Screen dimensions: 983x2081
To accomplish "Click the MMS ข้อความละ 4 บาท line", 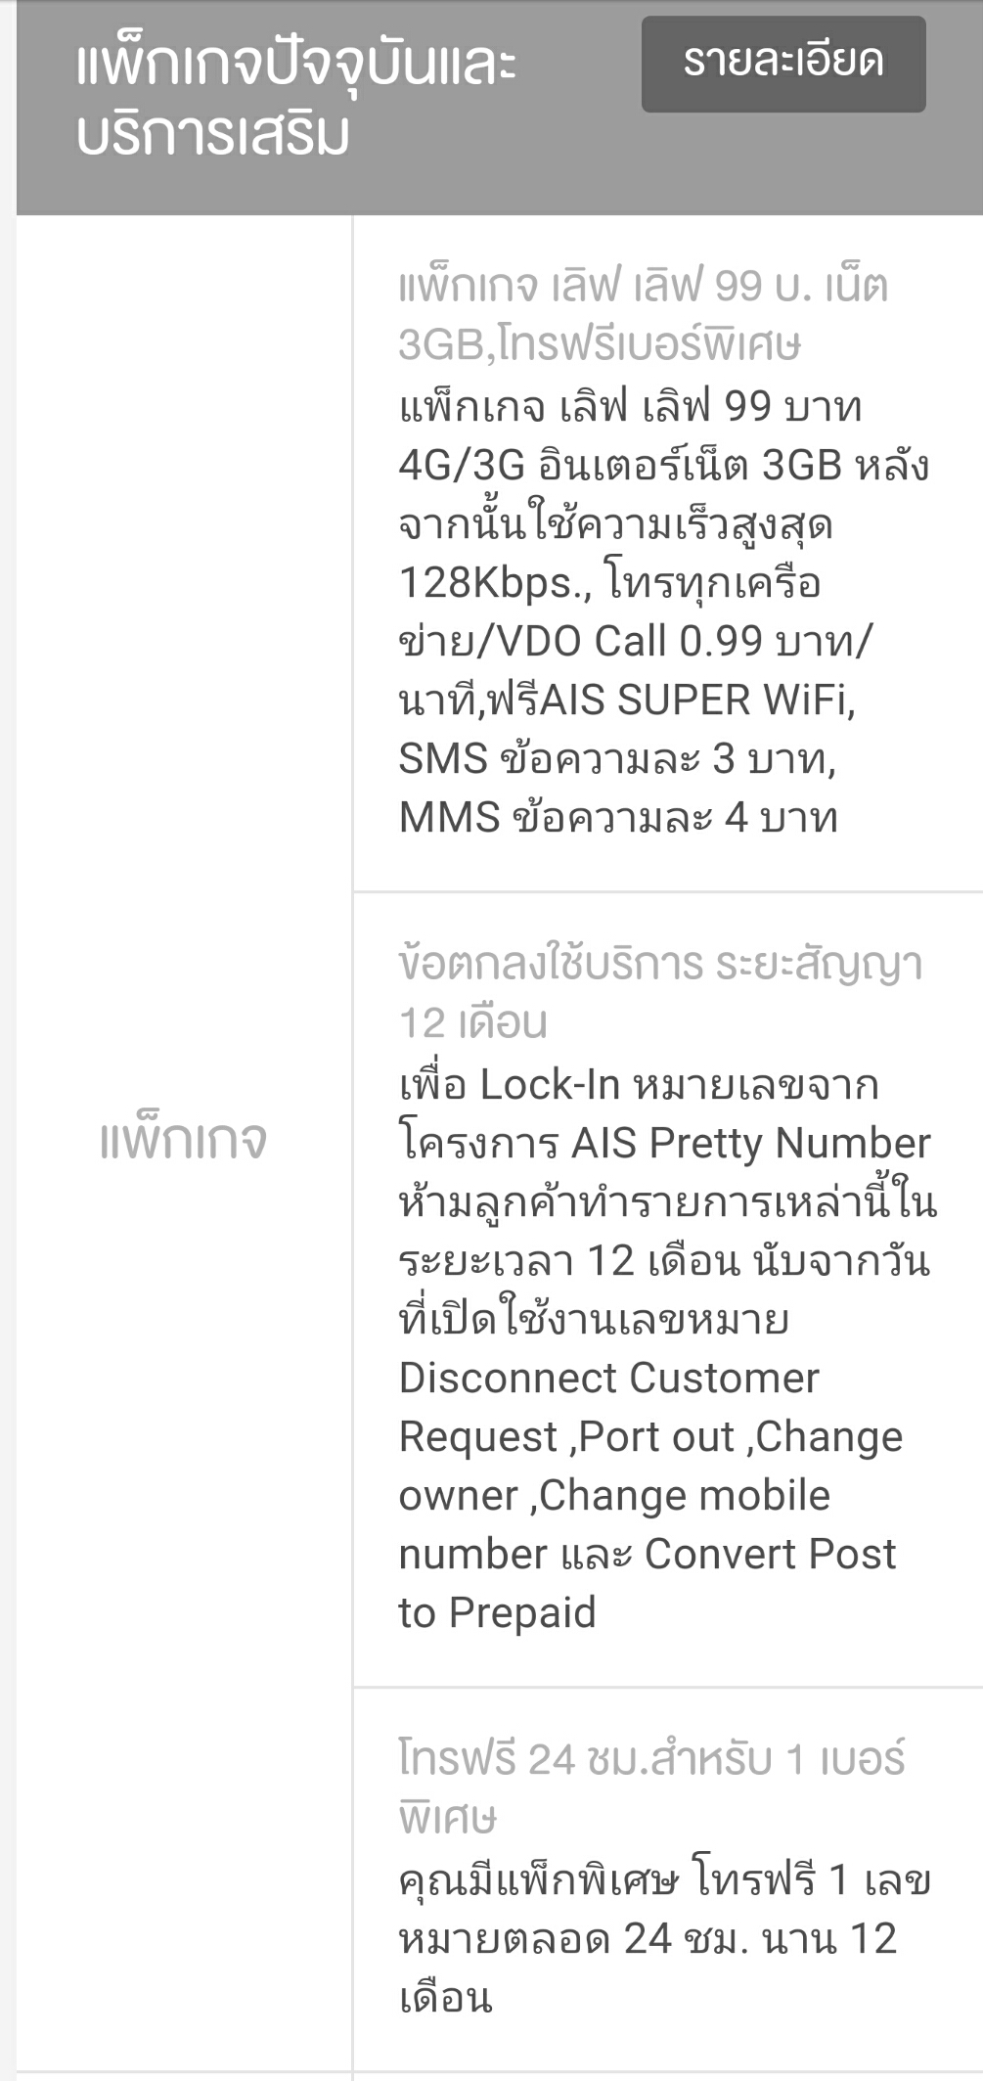I will click(x=617, y=818).
